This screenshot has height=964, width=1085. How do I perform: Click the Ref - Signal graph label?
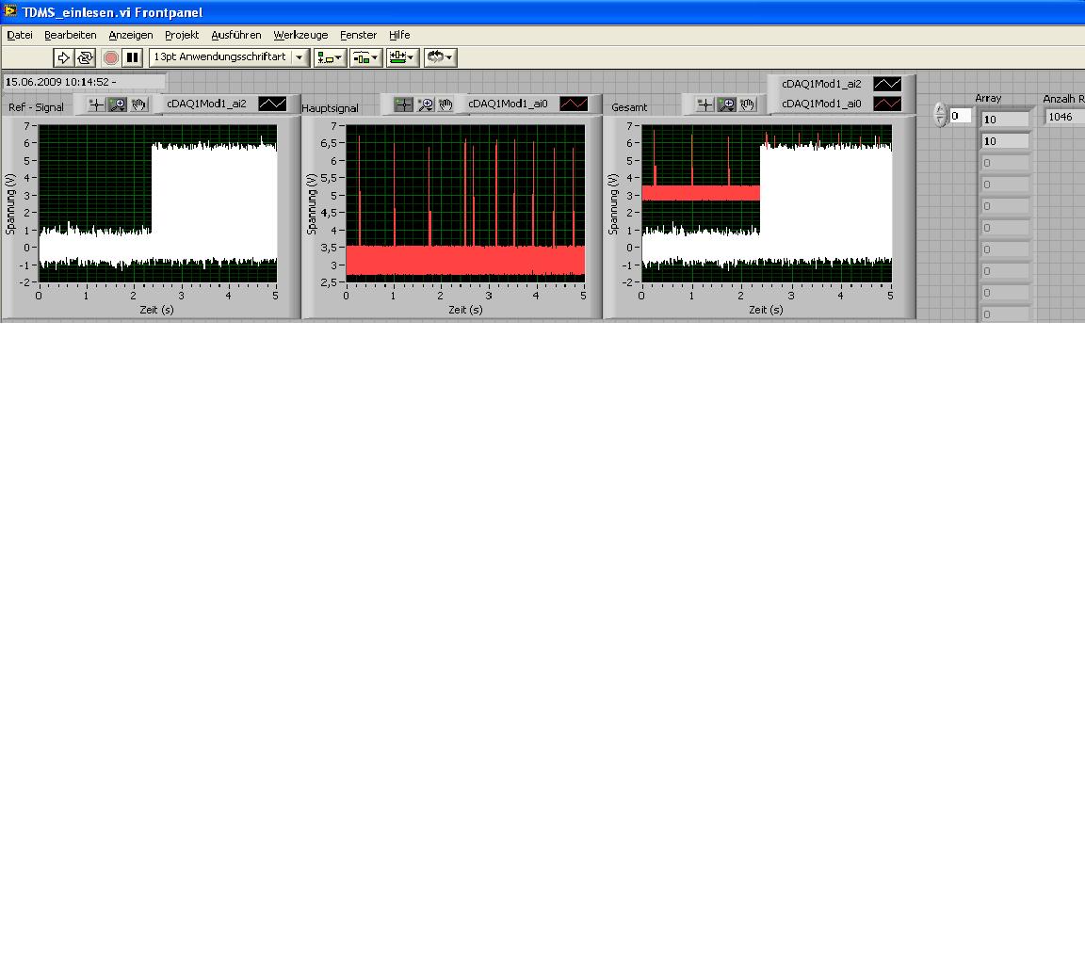click(36, 107)
